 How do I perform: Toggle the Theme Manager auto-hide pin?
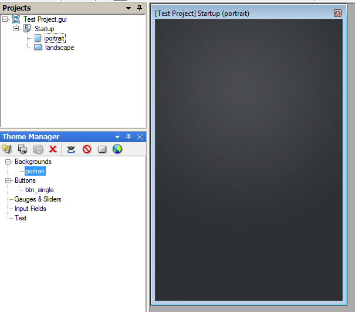pyautogui.click(x=129, y=137)
